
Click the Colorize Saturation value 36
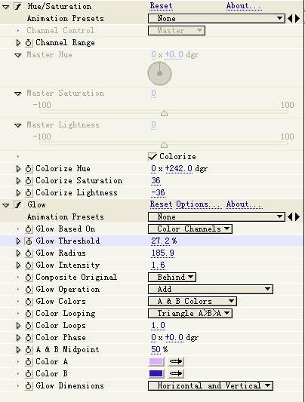[x=156, y=181]
